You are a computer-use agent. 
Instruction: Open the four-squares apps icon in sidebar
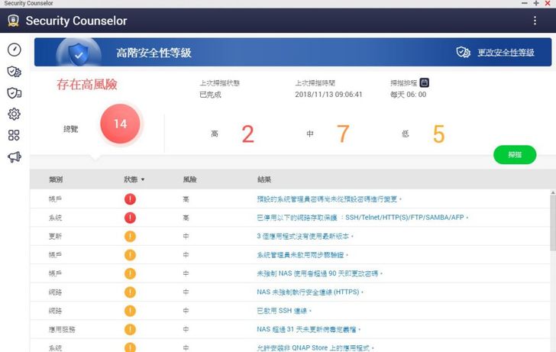pyautogui.click(x=14, y=135)
